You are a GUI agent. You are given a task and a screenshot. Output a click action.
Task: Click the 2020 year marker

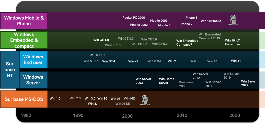235,115
